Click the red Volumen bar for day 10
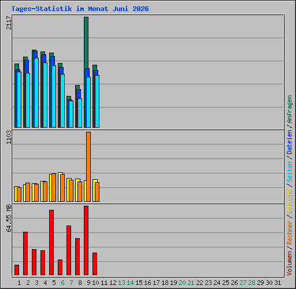The image size is (296, 289). click(x=95, y=264)
